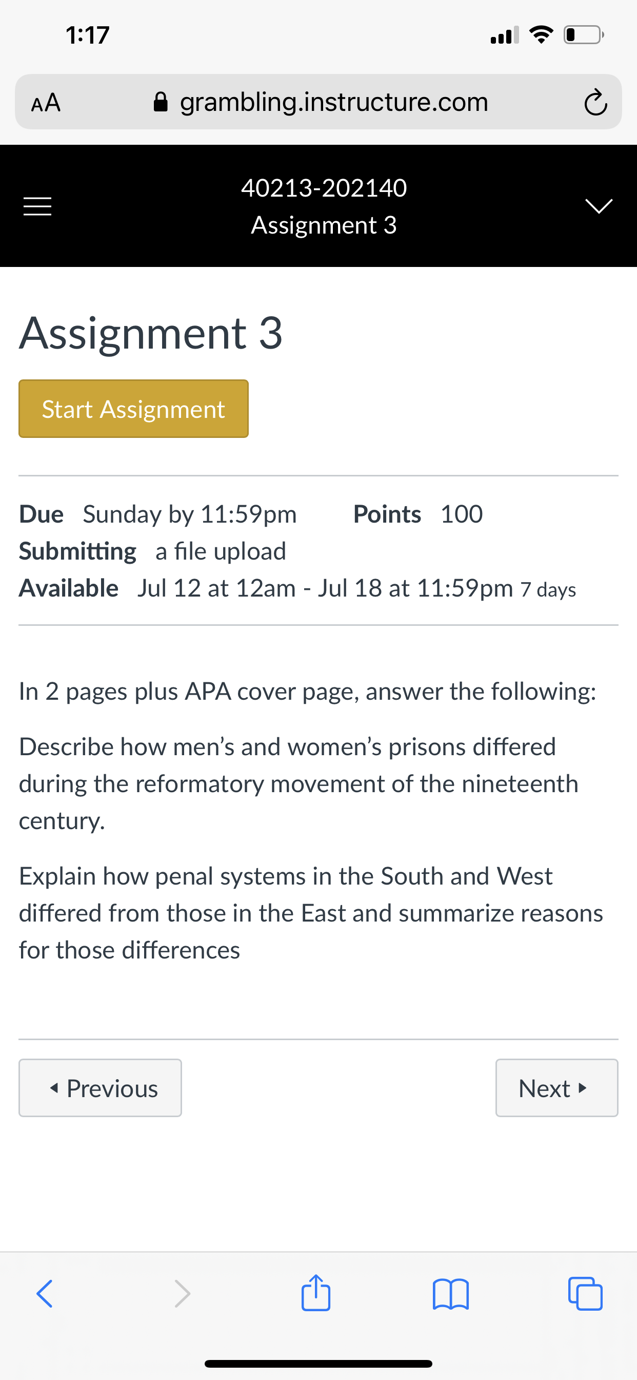Image resolution: width=637 pixels, height=1380 pixels.
Task: Go to the Next module item
Action: tap(556, 1088)
